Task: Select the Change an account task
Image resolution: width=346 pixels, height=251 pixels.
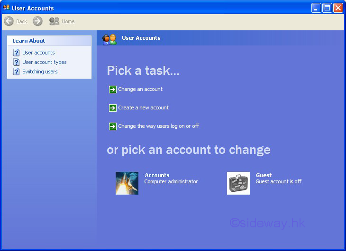Action: coord(140,89)
